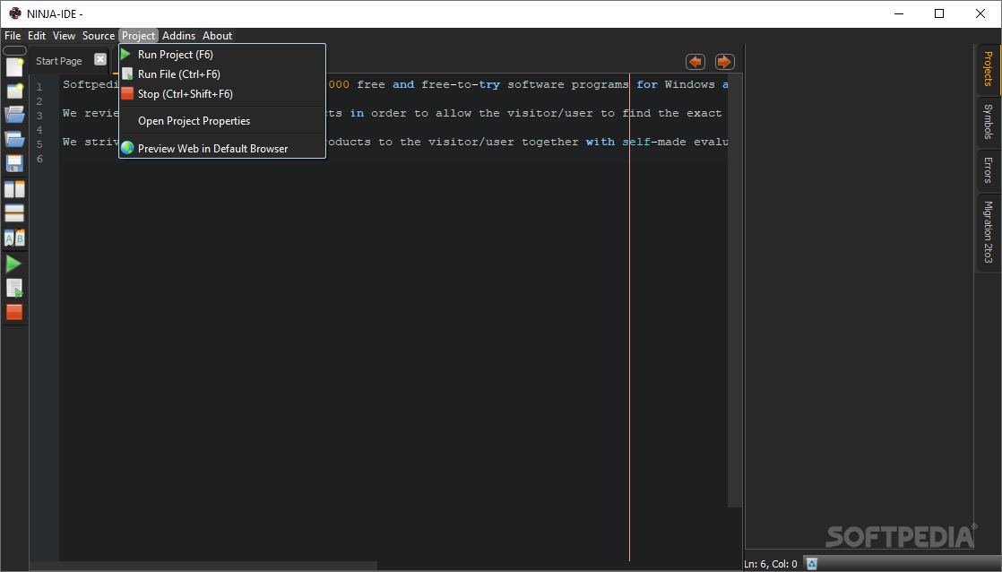1002x572 pixels.
Task: Save file with the floppy disk icon
Action: click(x=14, y=163)
